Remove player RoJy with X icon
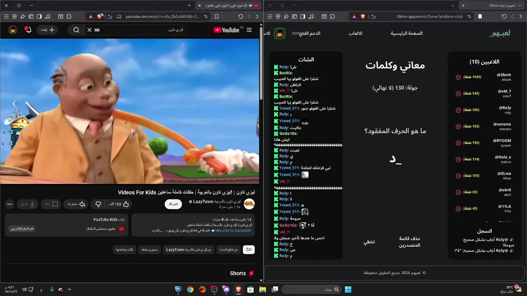This screenshot has height=296, width=527. click(x=458, y=110)
